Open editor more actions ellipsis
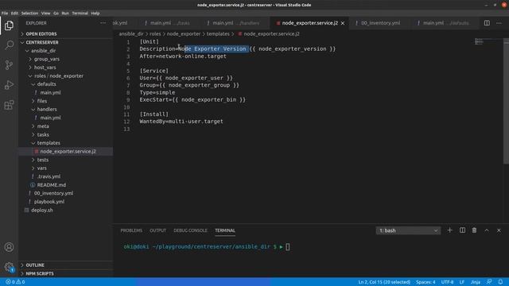 pyautogui.click(x=499, y=23)
